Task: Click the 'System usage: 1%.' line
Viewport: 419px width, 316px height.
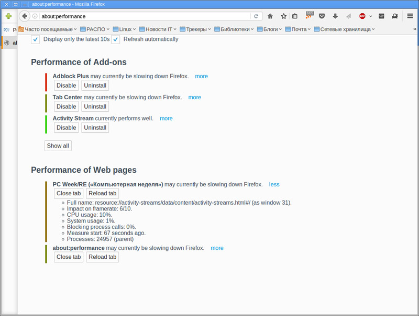Action: pos(91,221)
